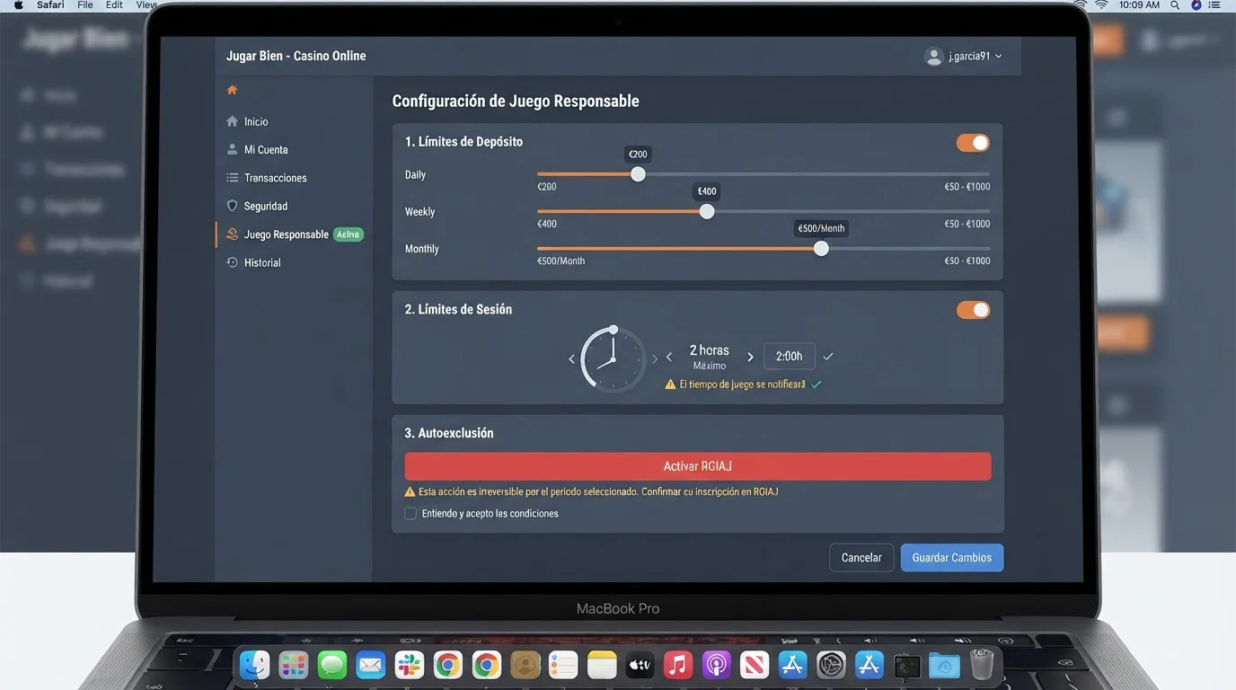Click the red Activar RGIAJ button
The image size is (1236, 690).
click(x=698, y=466)
